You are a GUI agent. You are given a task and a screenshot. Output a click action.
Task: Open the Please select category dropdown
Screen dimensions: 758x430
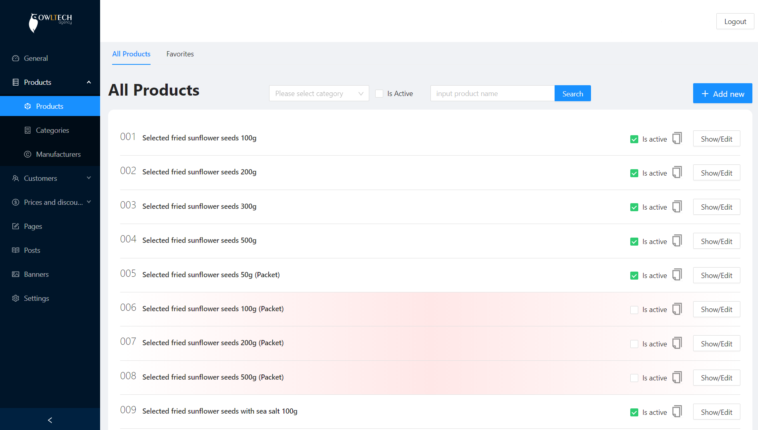coord(319,93)
